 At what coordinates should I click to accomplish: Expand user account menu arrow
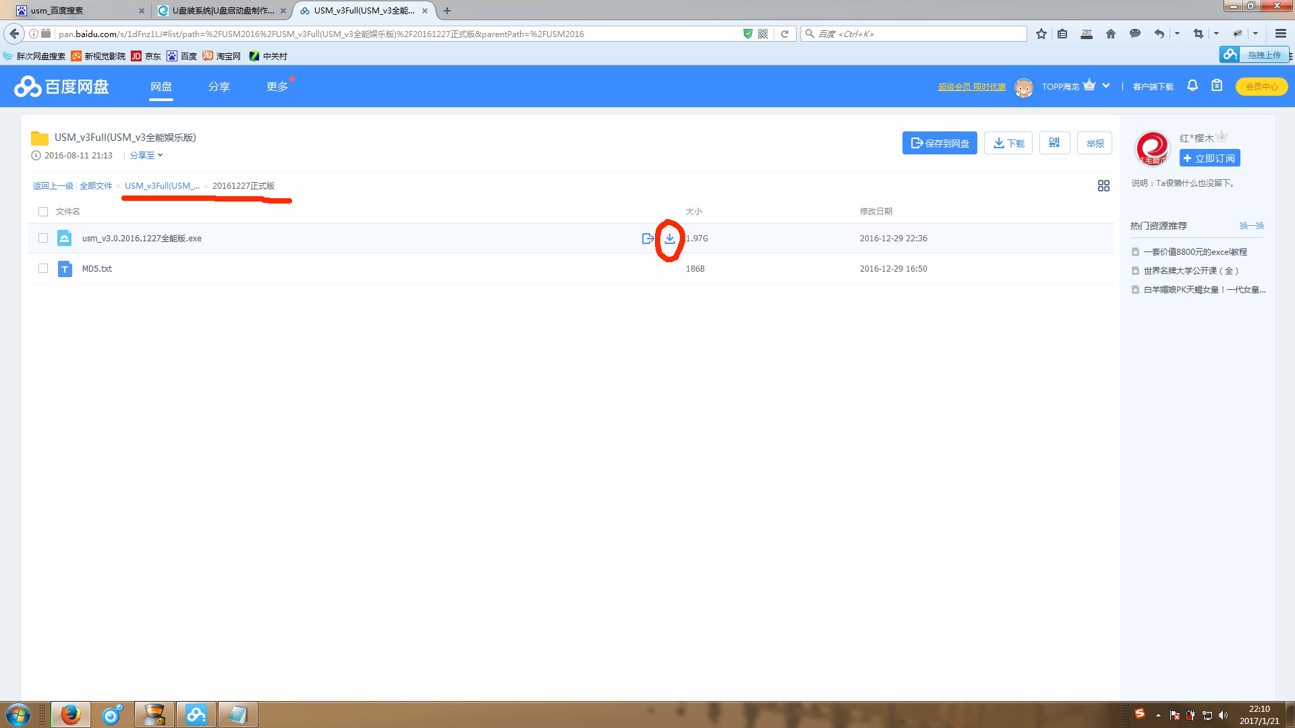(x=1106, y=86)
